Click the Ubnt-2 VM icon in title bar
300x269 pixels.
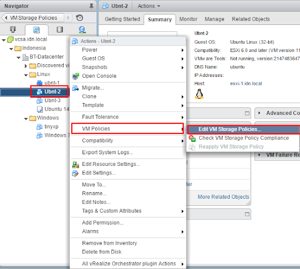point(105,6)
